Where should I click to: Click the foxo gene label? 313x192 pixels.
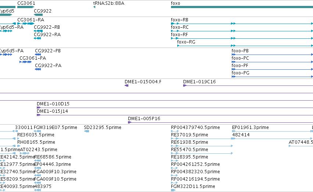(x=175, y=3)
